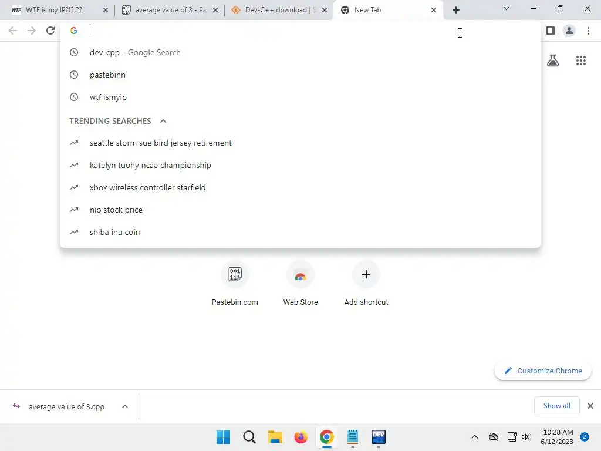The image size is (601, 451).
Task: Open the Windows Start menu
Action: tap(223, 437)
